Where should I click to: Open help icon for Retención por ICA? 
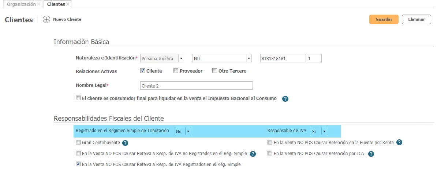click(371, 154)
